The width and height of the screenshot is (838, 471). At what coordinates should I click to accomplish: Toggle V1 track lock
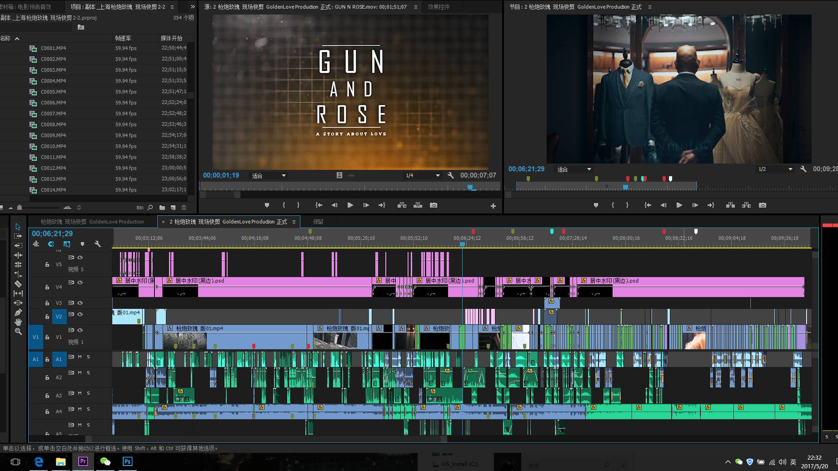coord(47,337)
